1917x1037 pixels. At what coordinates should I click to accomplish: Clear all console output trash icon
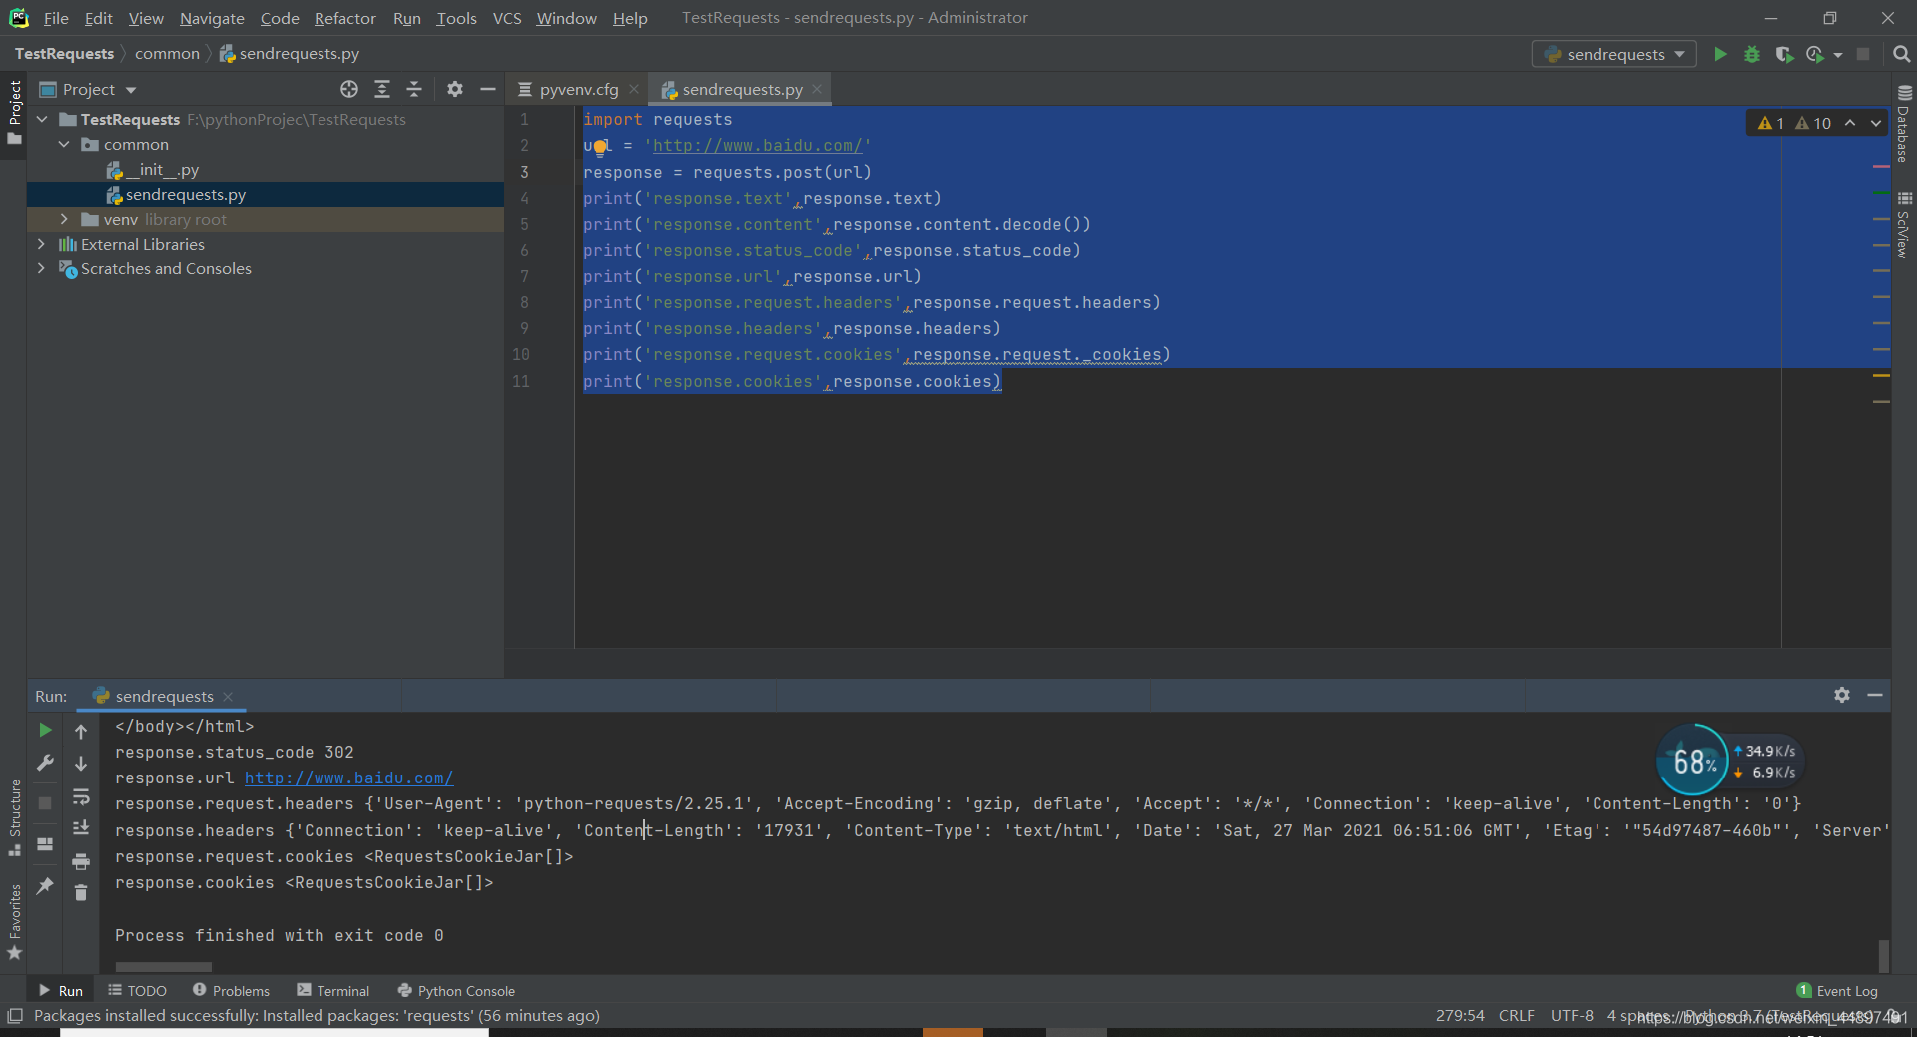81,893
